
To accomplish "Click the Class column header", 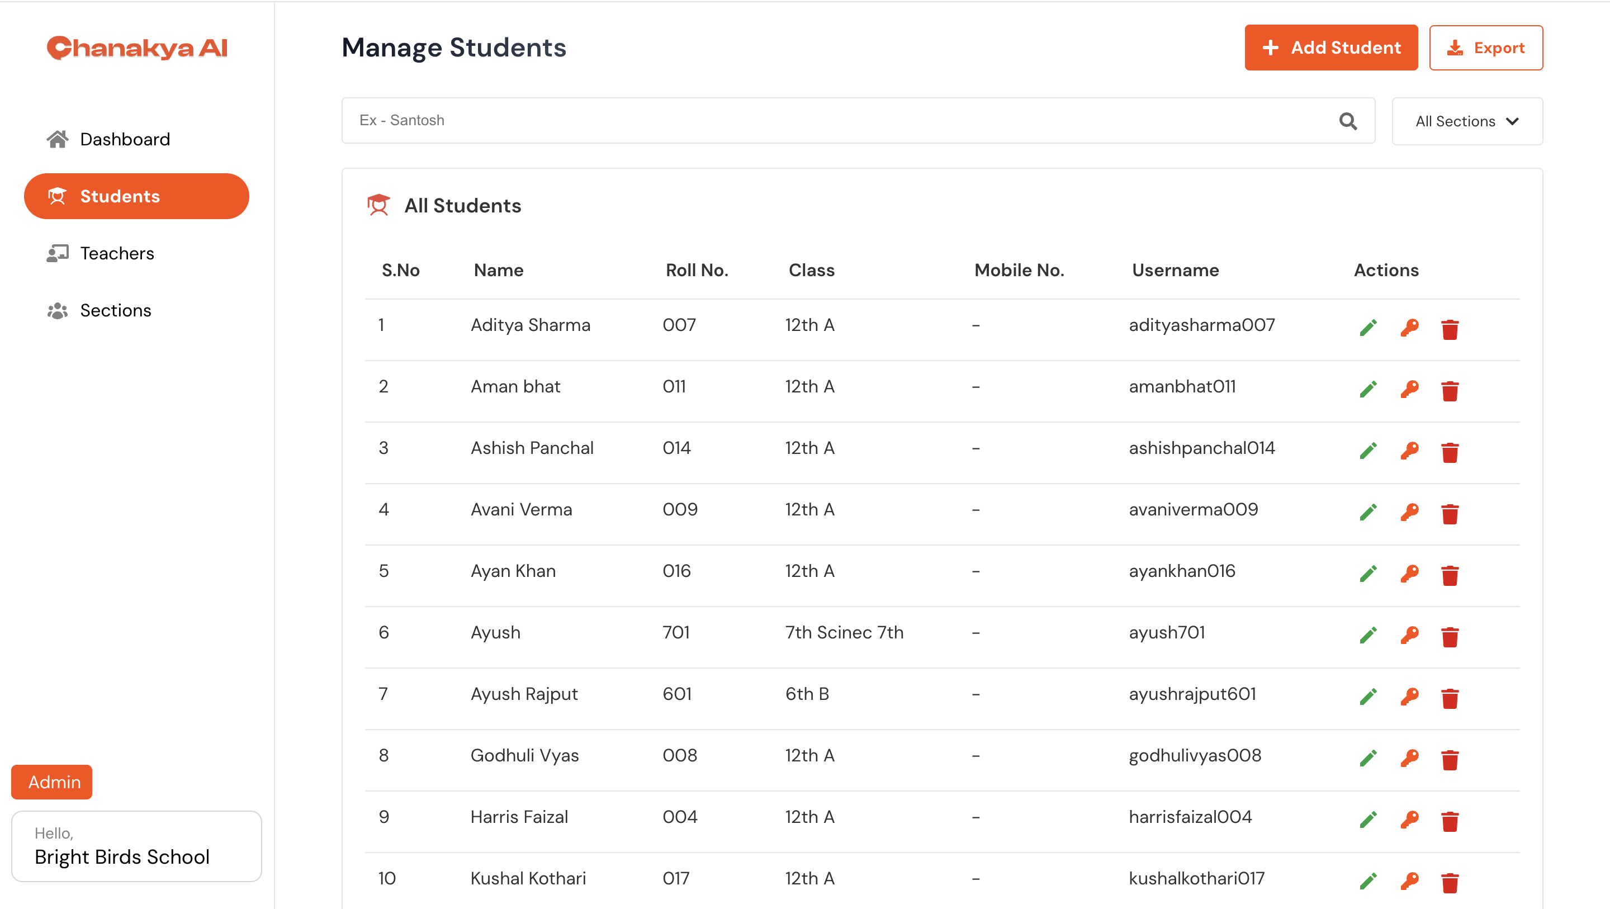I will click(811, 270).
